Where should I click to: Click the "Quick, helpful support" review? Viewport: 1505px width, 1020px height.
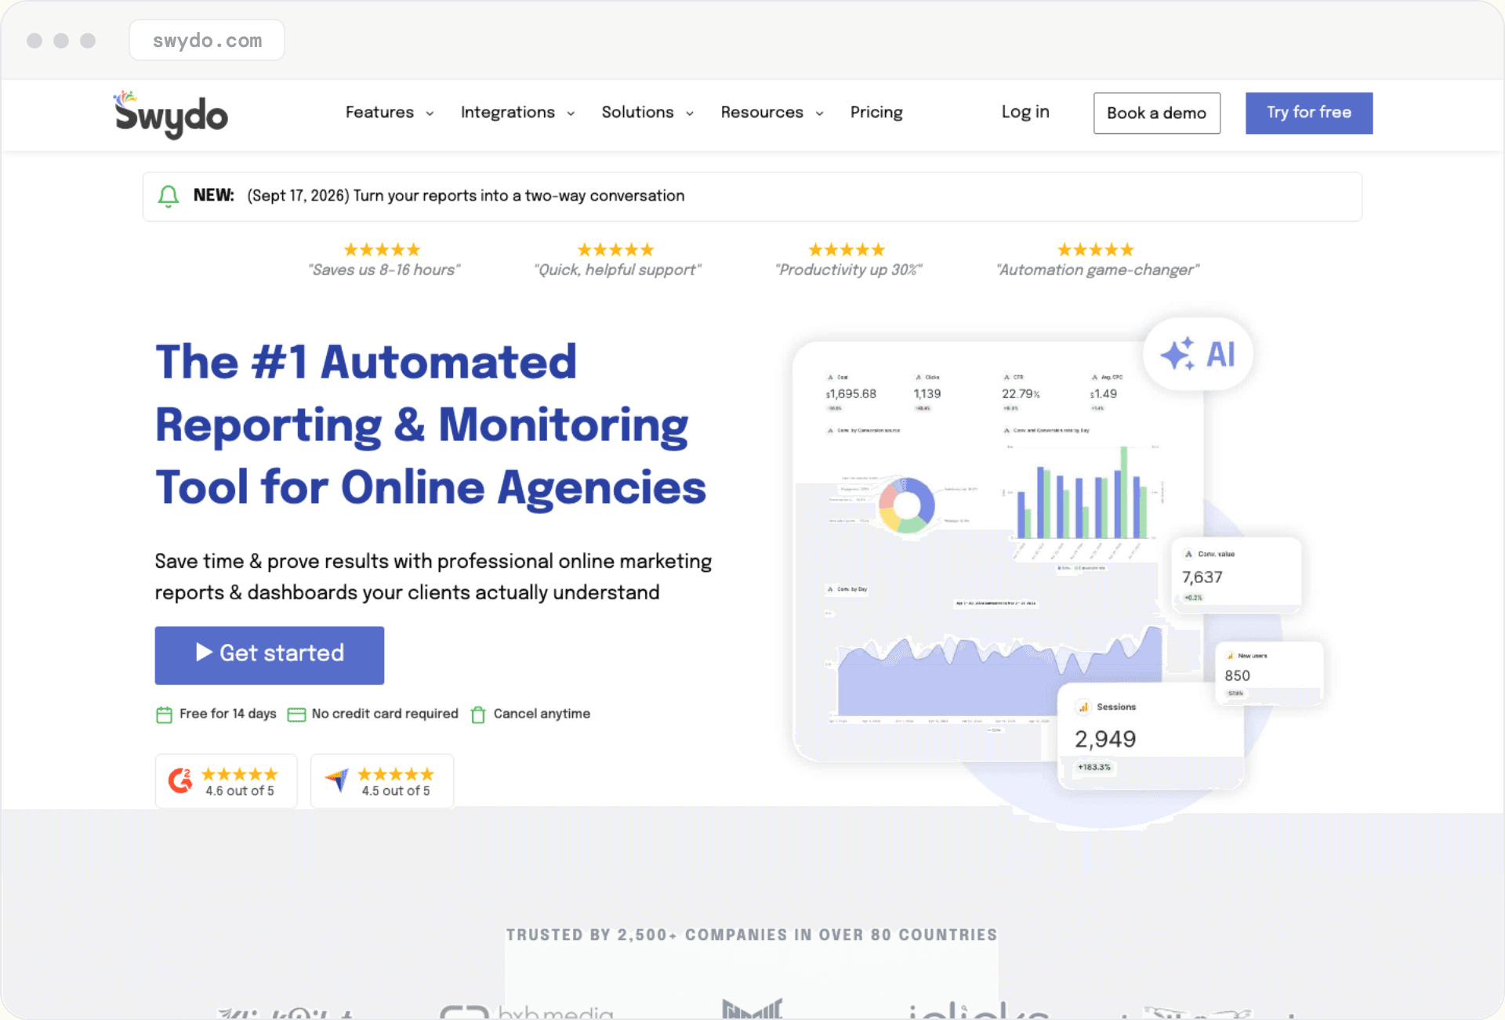point(617,260)
